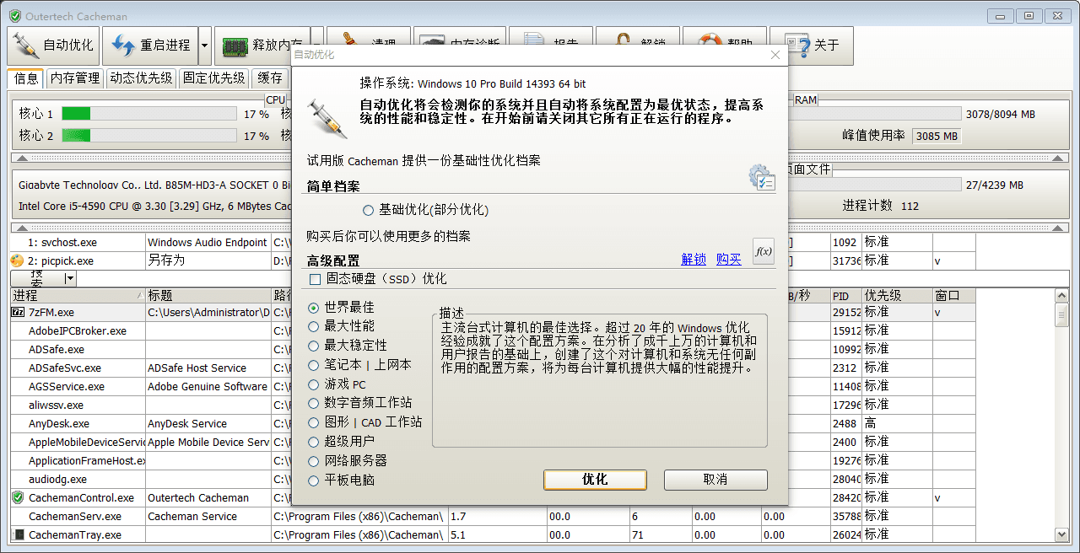Click the CachemanControl.exe shield icon
This screenshot has width=1080, height=553.
point(19,497)
